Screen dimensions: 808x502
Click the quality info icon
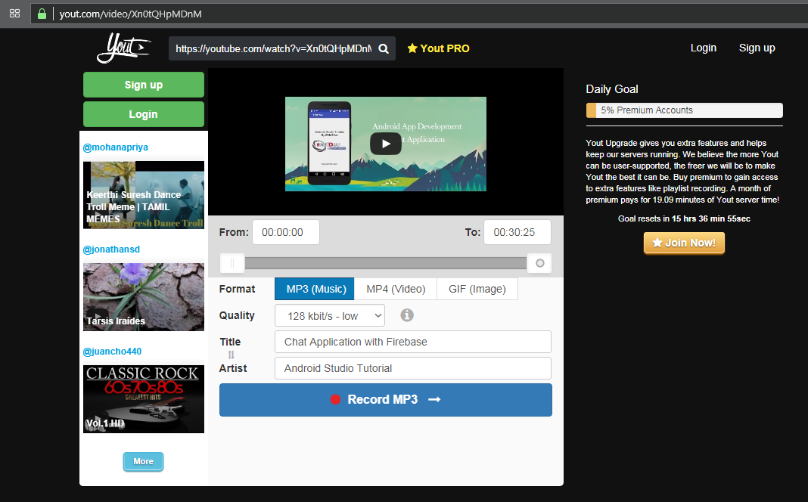point(406,315)
